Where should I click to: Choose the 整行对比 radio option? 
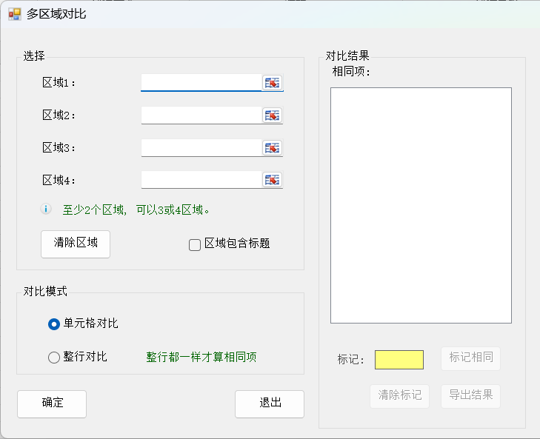click(x=54, y=357)
